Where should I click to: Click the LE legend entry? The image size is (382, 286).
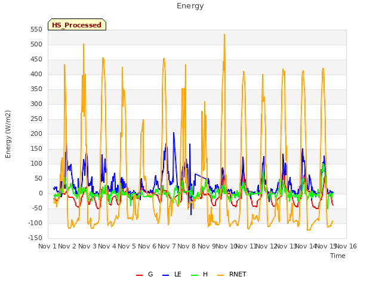172,274
